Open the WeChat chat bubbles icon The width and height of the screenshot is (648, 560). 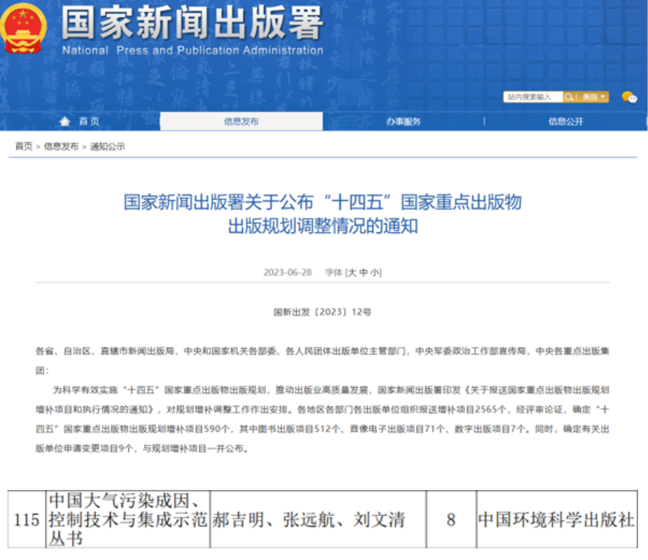[629, 97]
